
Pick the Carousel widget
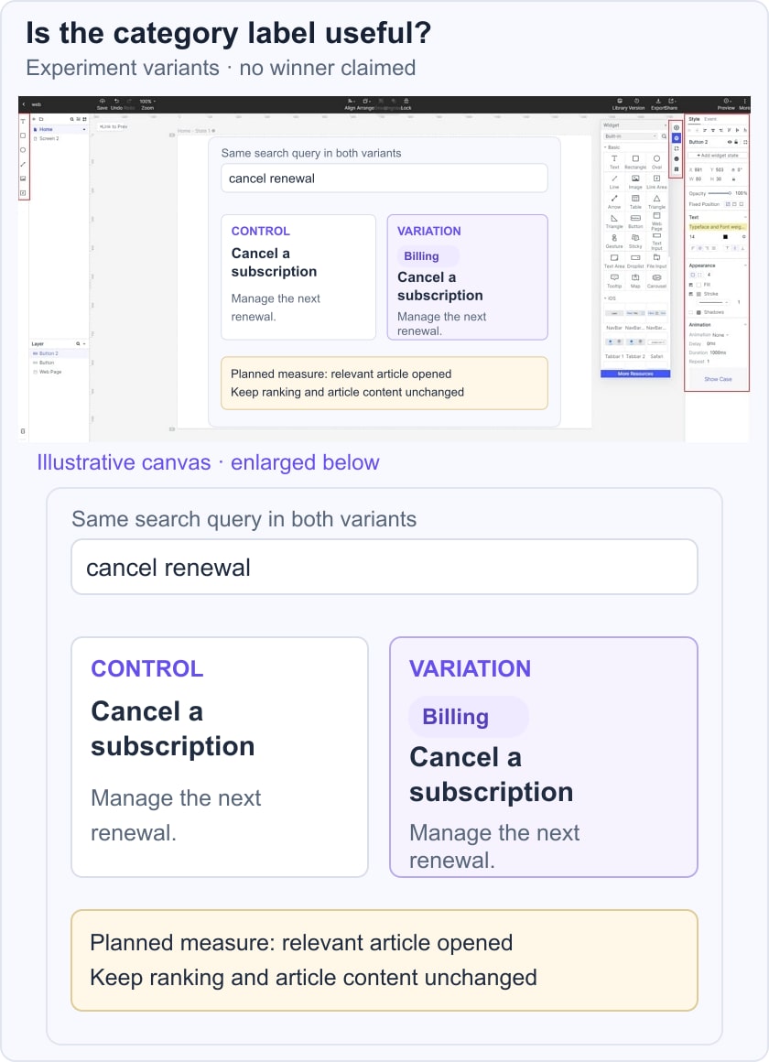pos(656,280)
